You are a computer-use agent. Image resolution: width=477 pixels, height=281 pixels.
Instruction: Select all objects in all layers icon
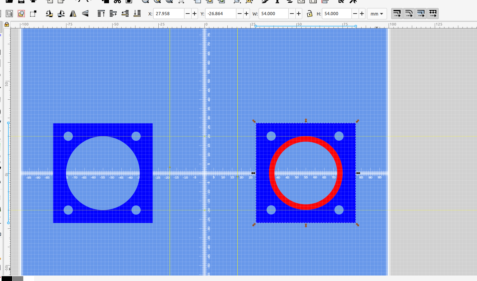(x=10, y=14)
